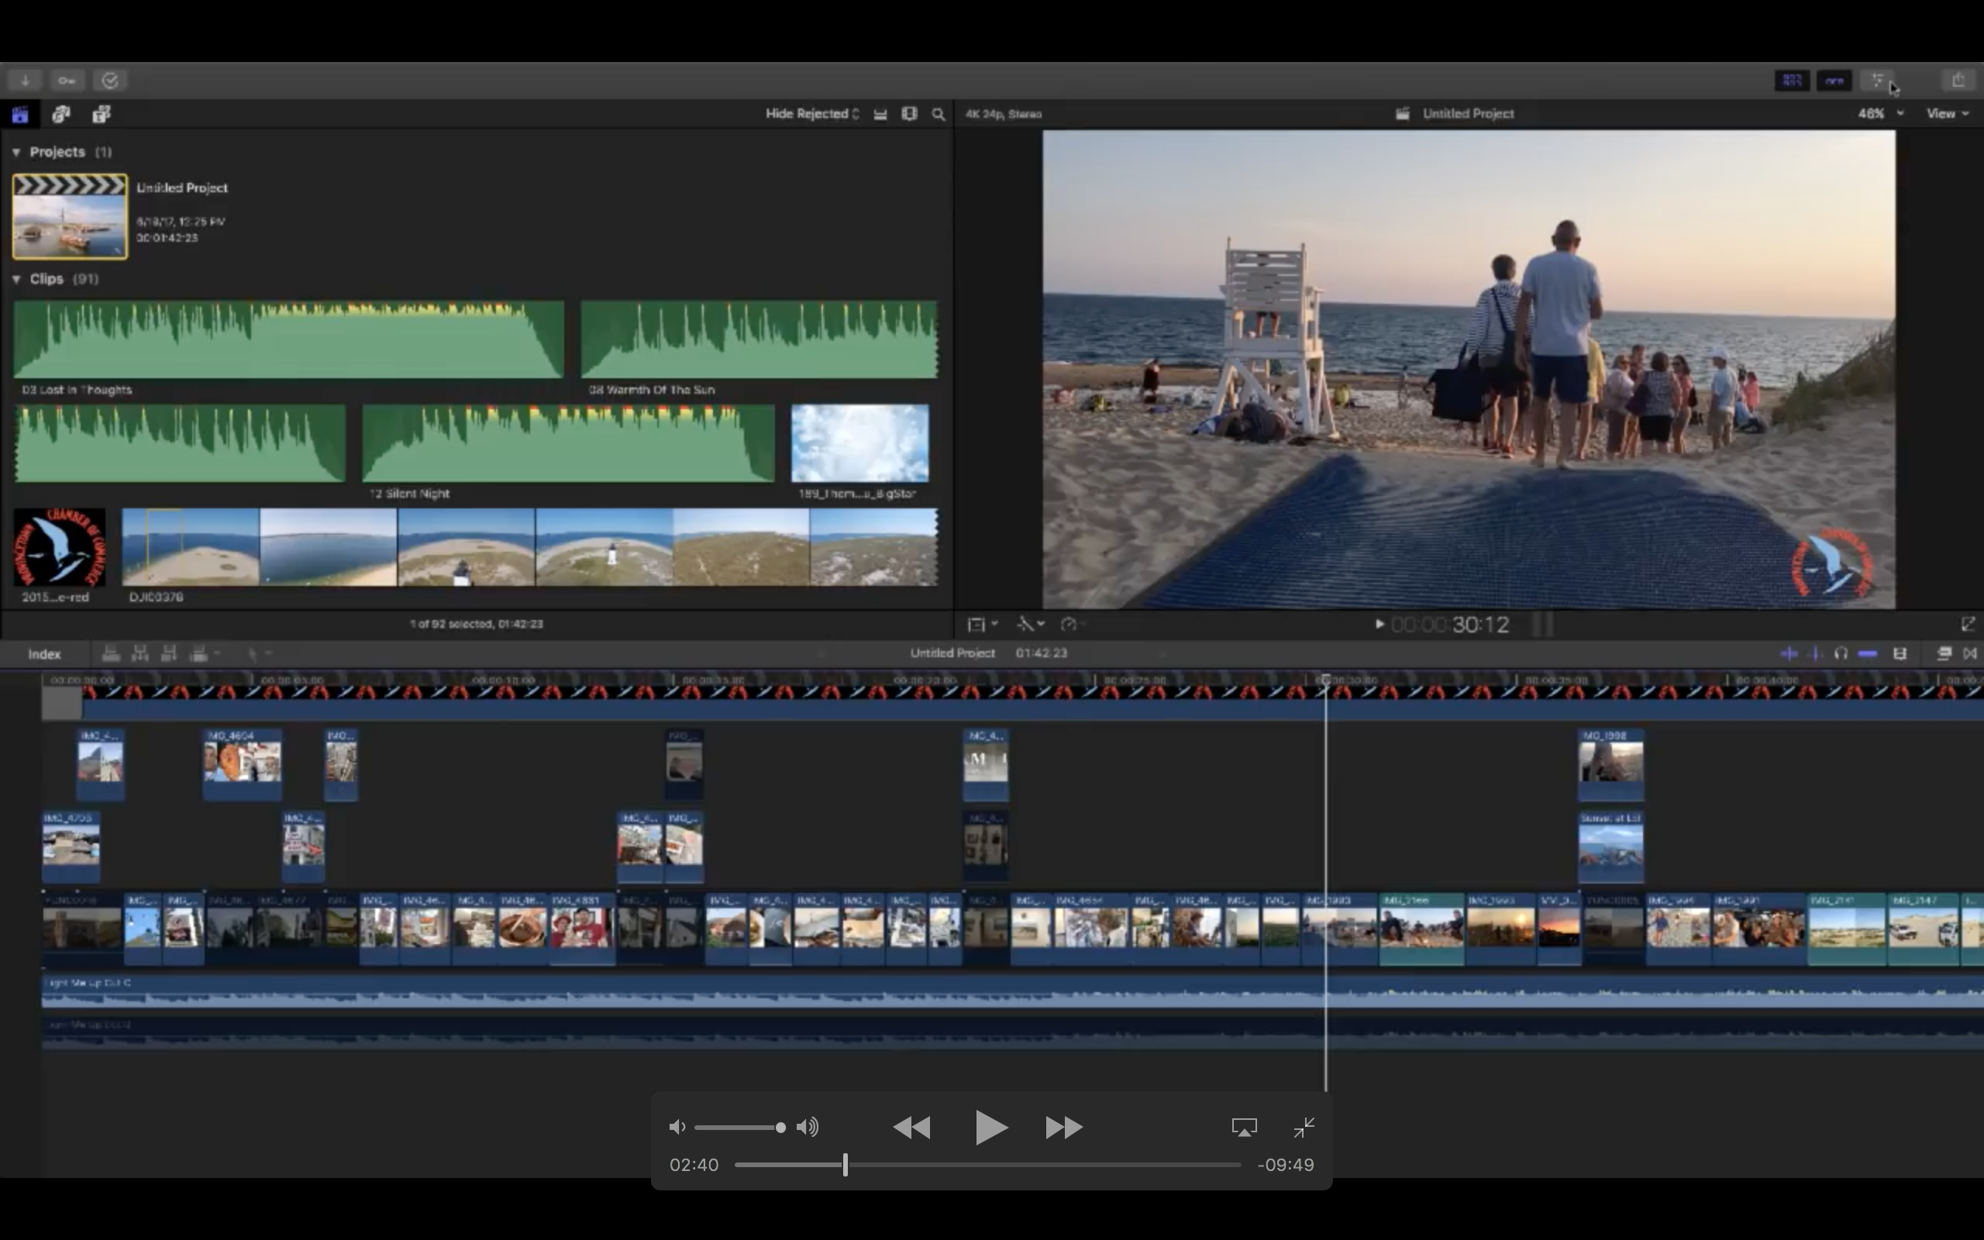
Task: Click the browser search magnifier icon
Action: (x=939, y=115)
